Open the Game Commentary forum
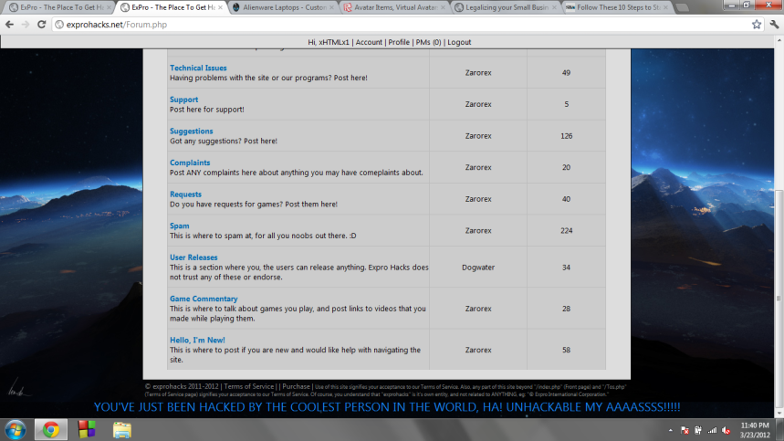Screen dimensions: 784x441 click(x=204, y=299)
